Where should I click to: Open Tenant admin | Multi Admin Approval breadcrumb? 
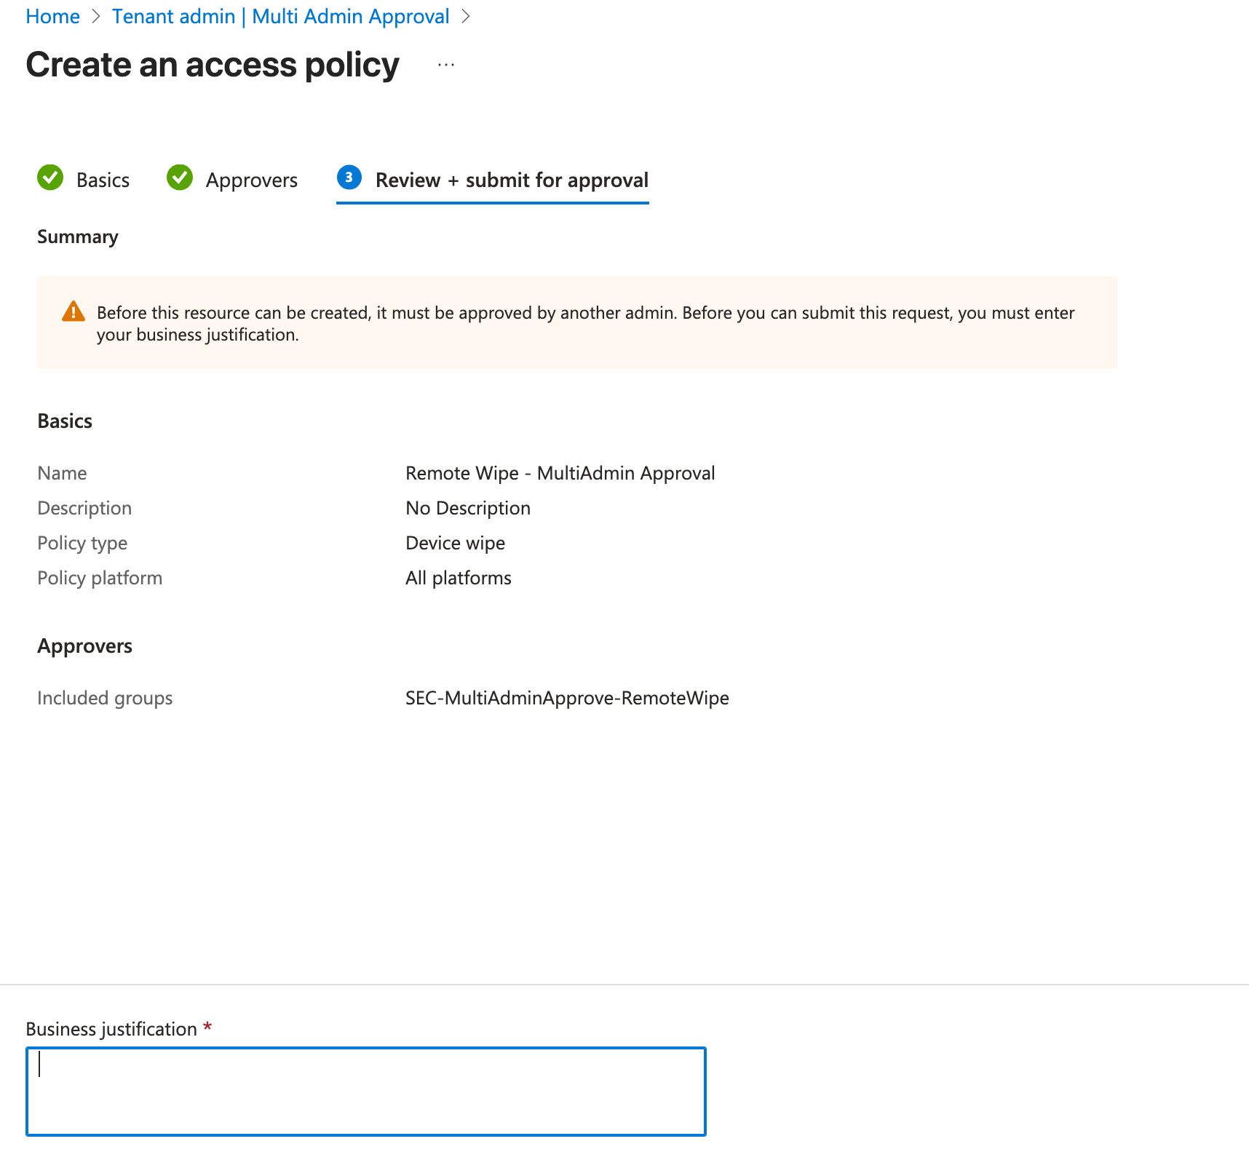click(x=280, y=17)
